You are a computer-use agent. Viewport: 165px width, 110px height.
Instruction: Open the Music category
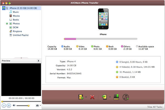pos(16,12)
